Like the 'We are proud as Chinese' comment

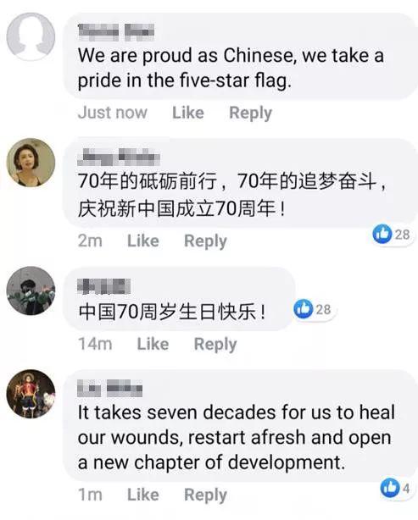tap(188, 113)
